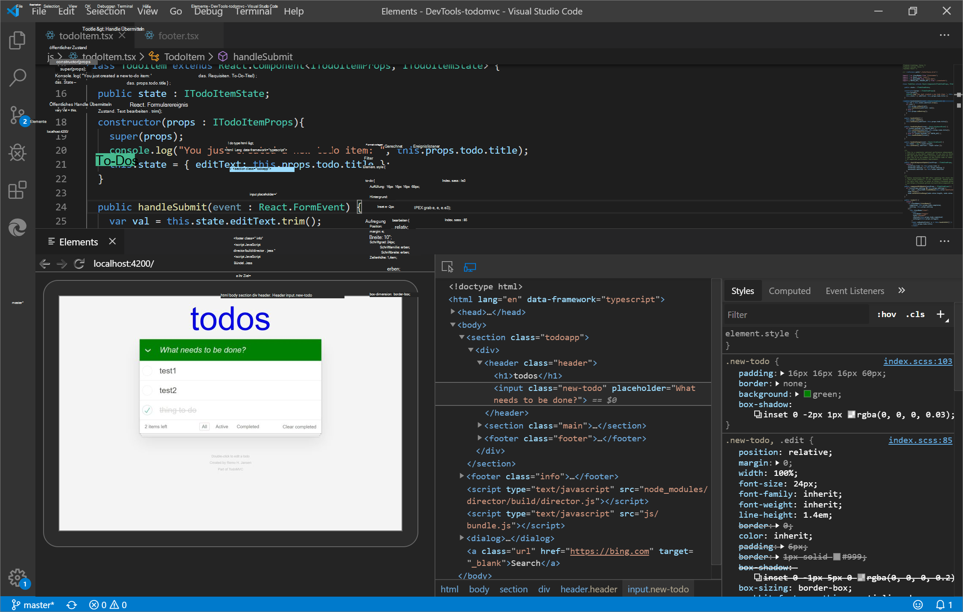This screenshot has width=963, height=612.
Task: Activate the inspect element picker tool
Action: [x=447, y=267]
